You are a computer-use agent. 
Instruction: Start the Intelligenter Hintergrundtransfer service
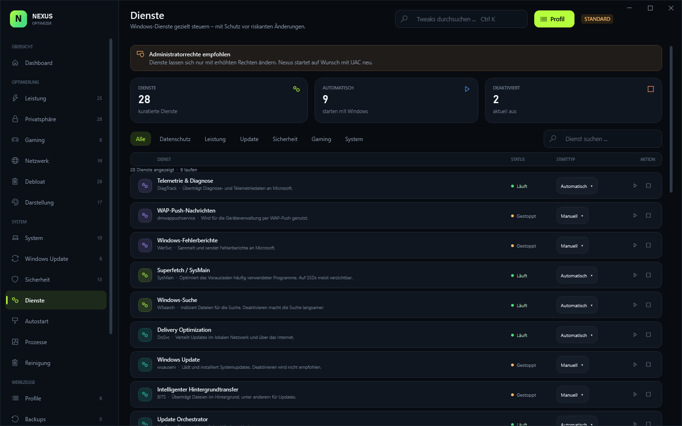(635, 394)
